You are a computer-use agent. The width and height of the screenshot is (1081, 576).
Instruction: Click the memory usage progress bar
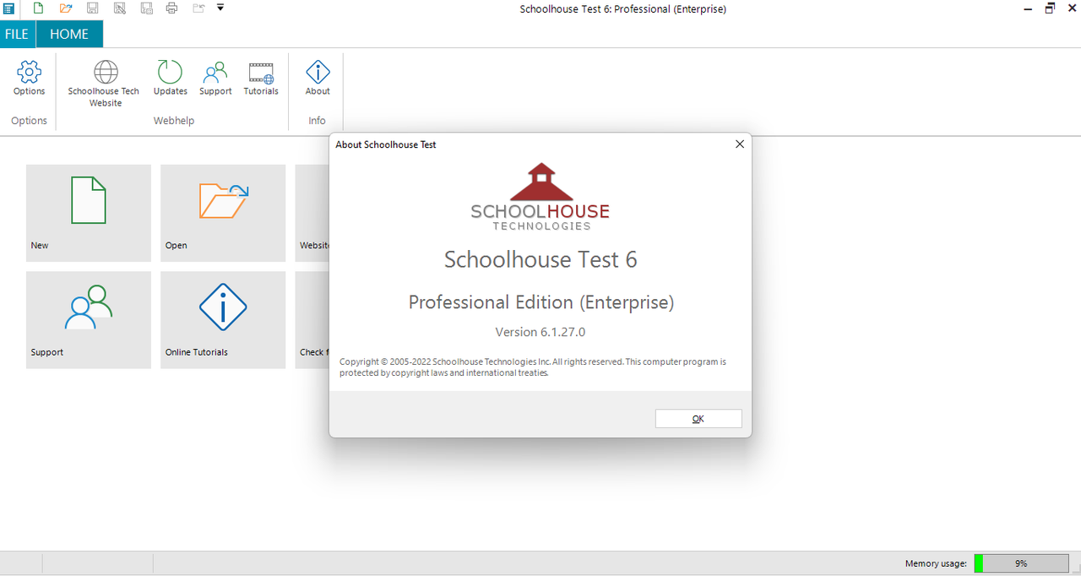(1021, 563)
